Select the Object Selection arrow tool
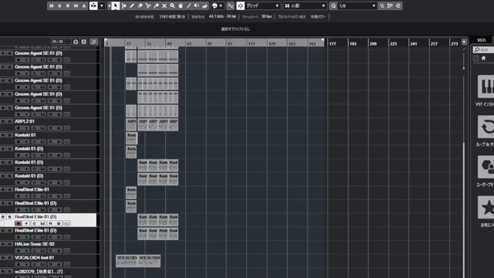The width and height of the screenshot is (494, 278). point(116,5)
